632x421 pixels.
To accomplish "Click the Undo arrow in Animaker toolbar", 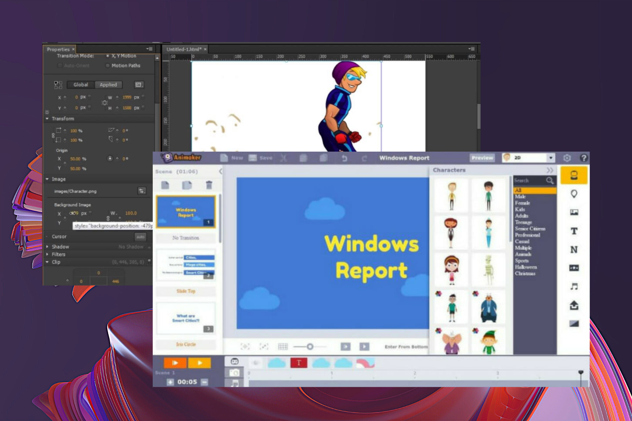I will tap(344, 158).
